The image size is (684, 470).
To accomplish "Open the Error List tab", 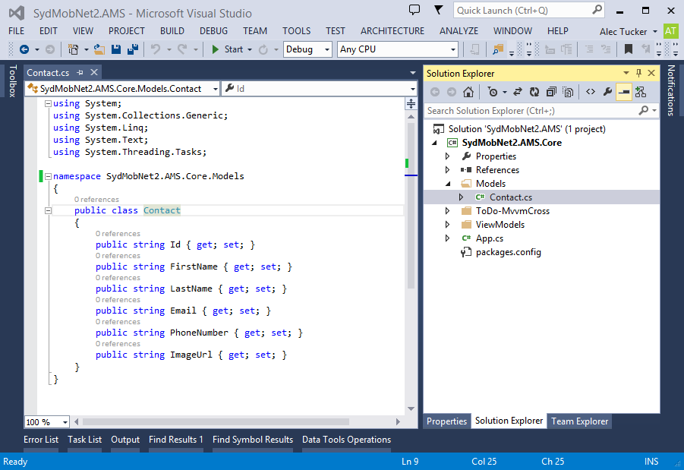I will tap(41, 440).
